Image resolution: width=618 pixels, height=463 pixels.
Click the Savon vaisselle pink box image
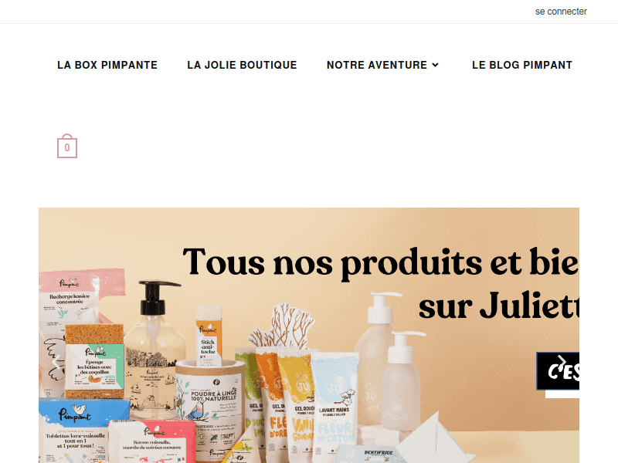151,441
